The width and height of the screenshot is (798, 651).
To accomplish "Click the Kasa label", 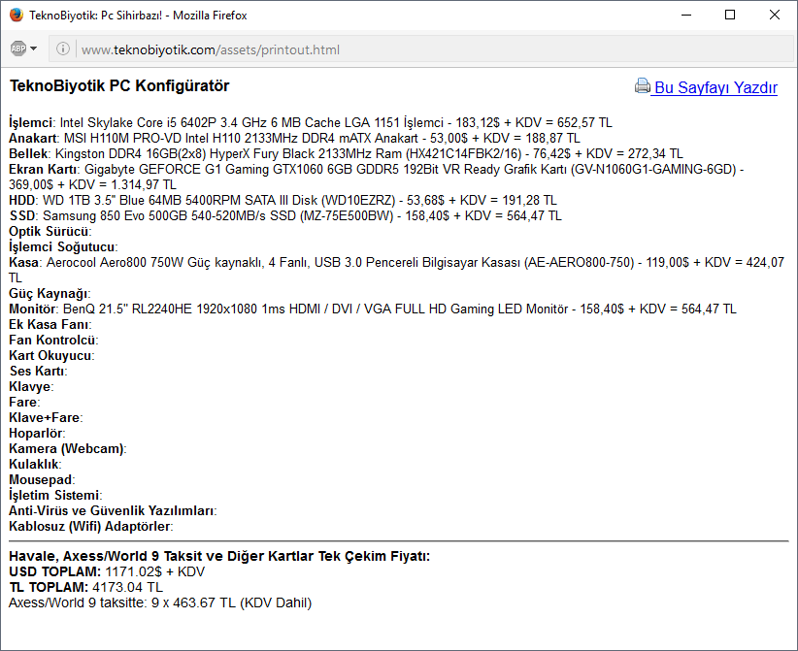I will click(x=24, y=262).
